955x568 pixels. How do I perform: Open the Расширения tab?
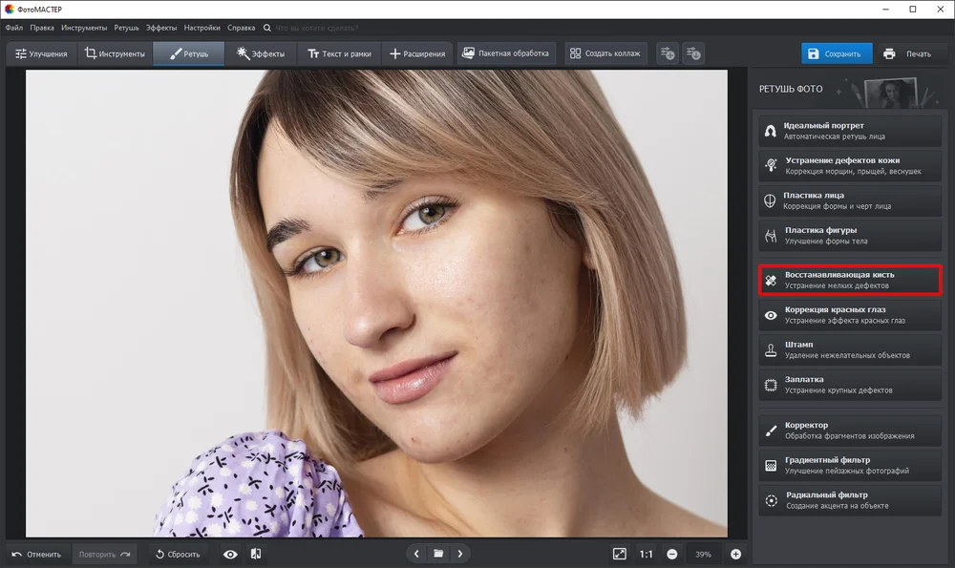(x=417, y=53)
